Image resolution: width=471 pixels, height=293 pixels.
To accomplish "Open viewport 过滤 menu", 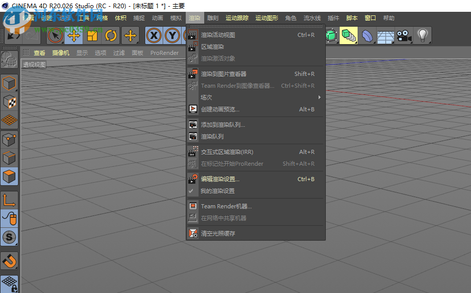I will point(119,53).
